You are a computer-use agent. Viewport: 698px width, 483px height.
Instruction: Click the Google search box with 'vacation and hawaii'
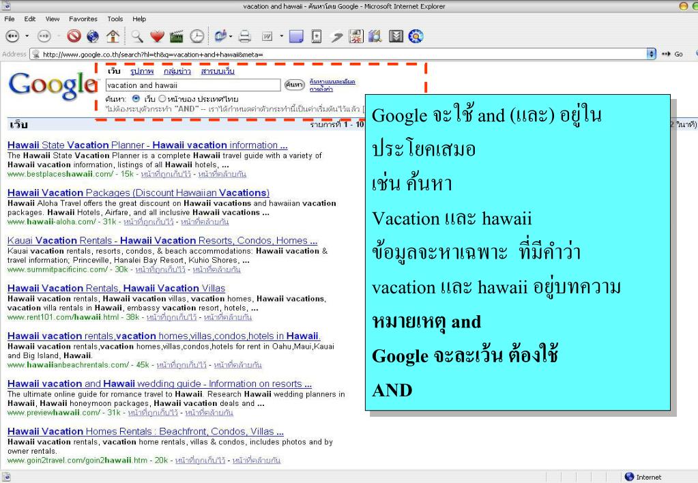(x=192, y=85)
